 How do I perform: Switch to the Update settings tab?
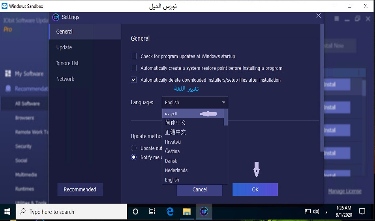click(64, 47)
